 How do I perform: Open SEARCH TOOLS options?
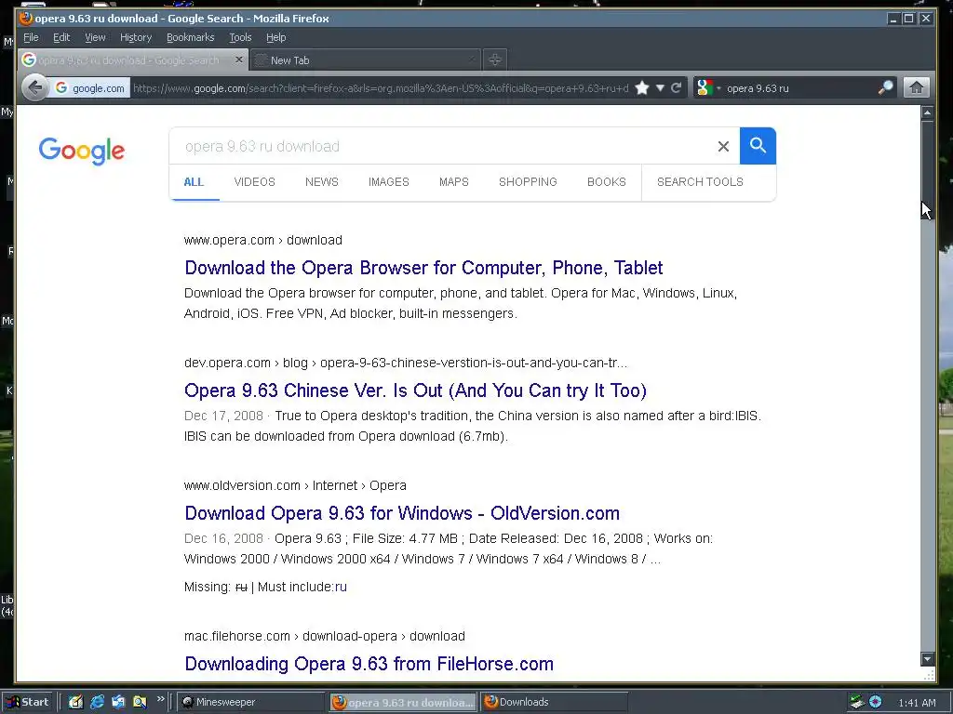[700, 182]
